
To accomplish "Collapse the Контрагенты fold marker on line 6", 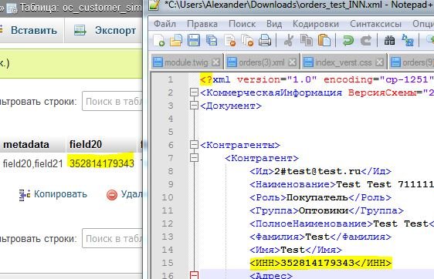I will pyautogui.click(x=195, y=144).
